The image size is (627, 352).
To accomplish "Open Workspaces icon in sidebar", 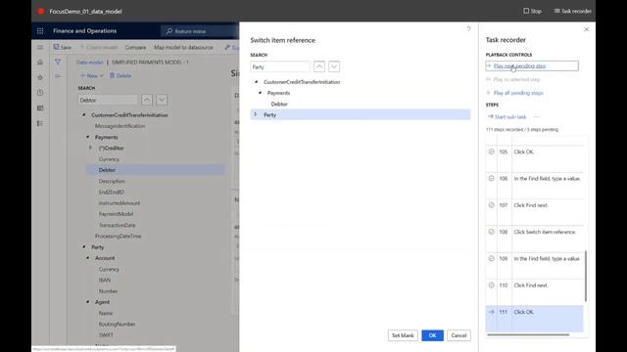I will pos(40,109).
